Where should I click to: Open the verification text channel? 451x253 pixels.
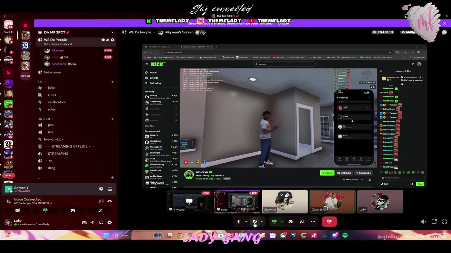57,102
